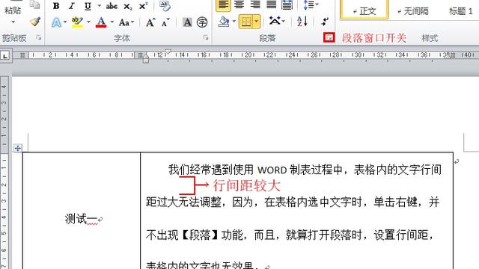Click the Asian layout icon
Screen dimensions: 479x269
(x=275, y=22)
